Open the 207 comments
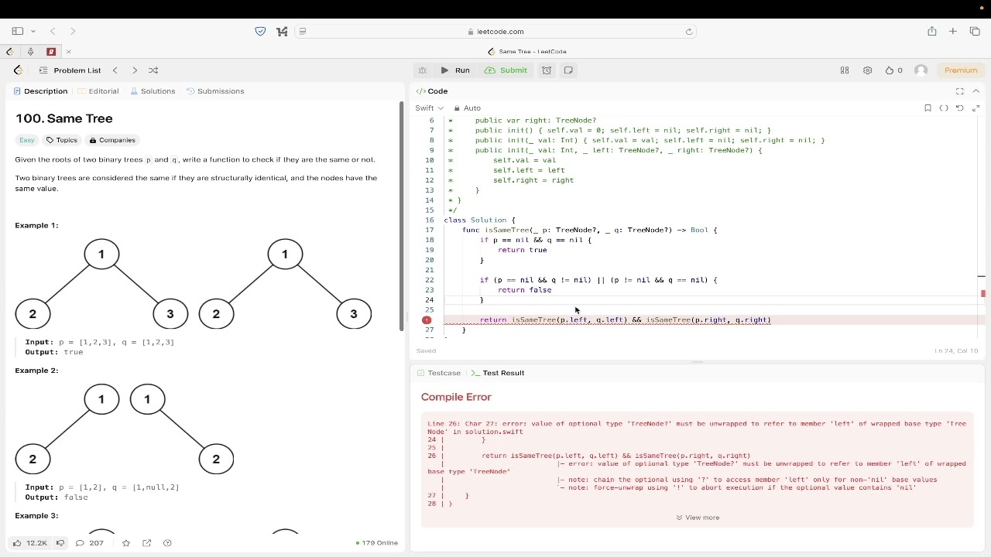This screenshot has width=991, height=557. (89, 543)
